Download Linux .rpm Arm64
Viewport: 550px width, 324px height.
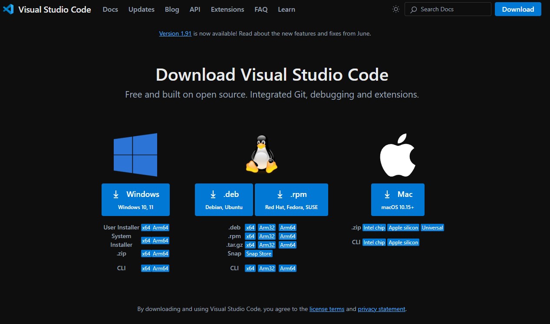pos(287,236)
